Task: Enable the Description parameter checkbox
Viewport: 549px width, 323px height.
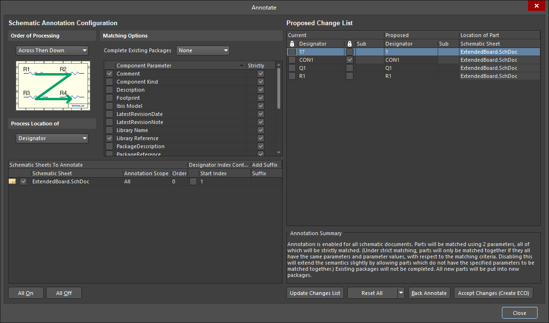Action: (109, 90)
